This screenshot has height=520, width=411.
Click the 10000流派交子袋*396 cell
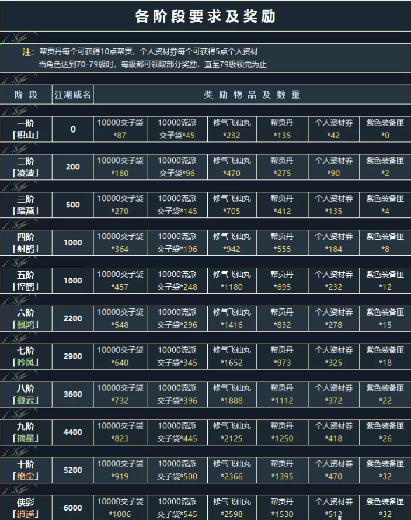click(x=177, y=394)
